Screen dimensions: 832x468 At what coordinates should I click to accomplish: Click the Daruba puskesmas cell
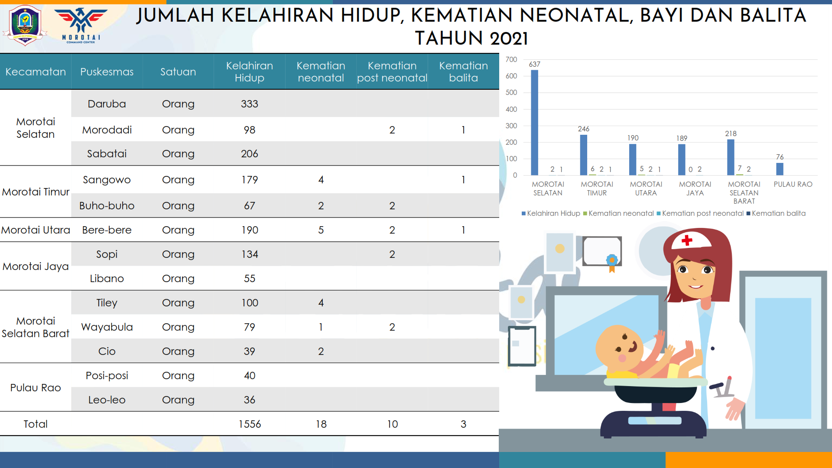pos(107,104)
